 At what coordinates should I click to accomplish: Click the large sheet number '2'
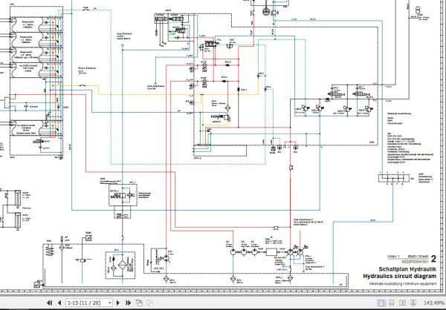pos(433,259)
